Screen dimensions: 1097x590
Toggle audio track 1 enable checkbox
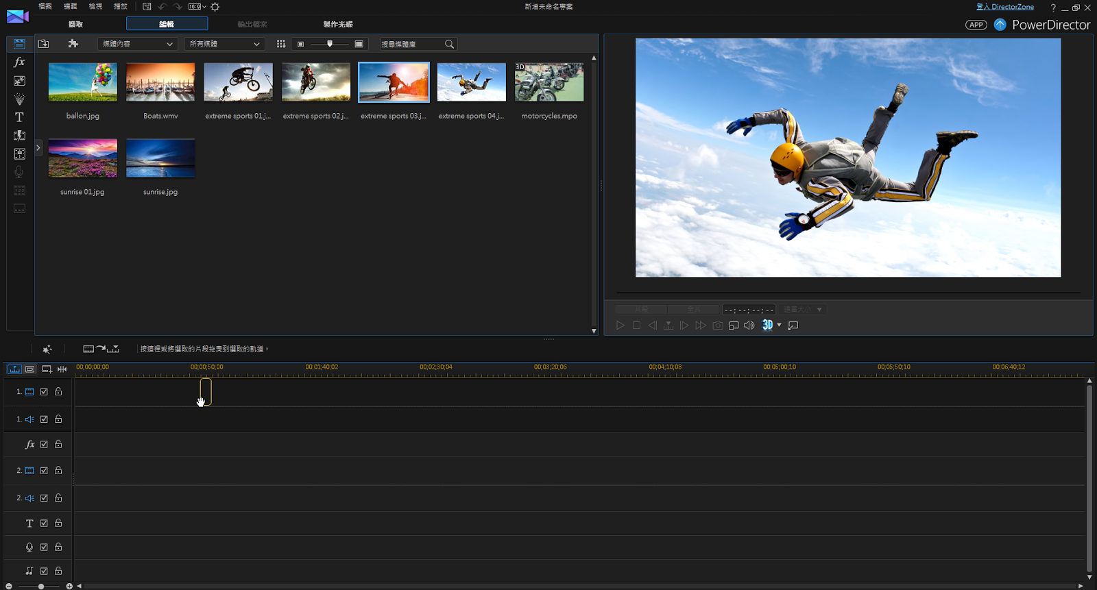[44, 419]
